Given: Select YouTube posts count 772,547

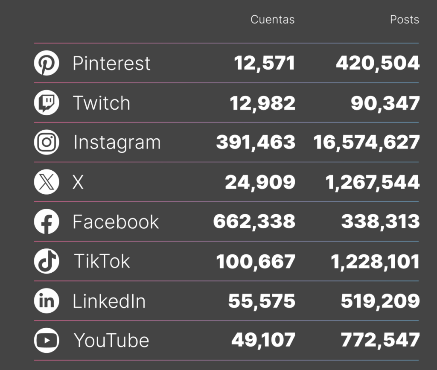Looking at the screenshot, I should click(380, 341).
